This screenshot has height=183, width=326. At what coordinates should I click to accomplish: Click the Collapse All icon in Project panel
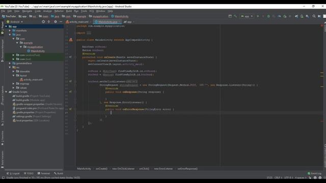[x=49, y=21]
